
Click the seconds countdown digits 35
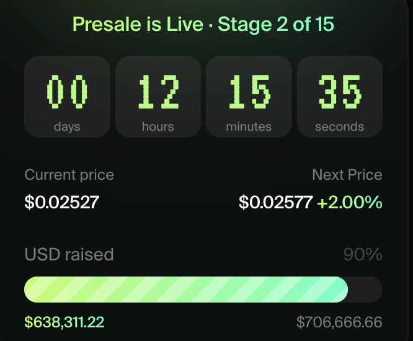click(340, 91)
